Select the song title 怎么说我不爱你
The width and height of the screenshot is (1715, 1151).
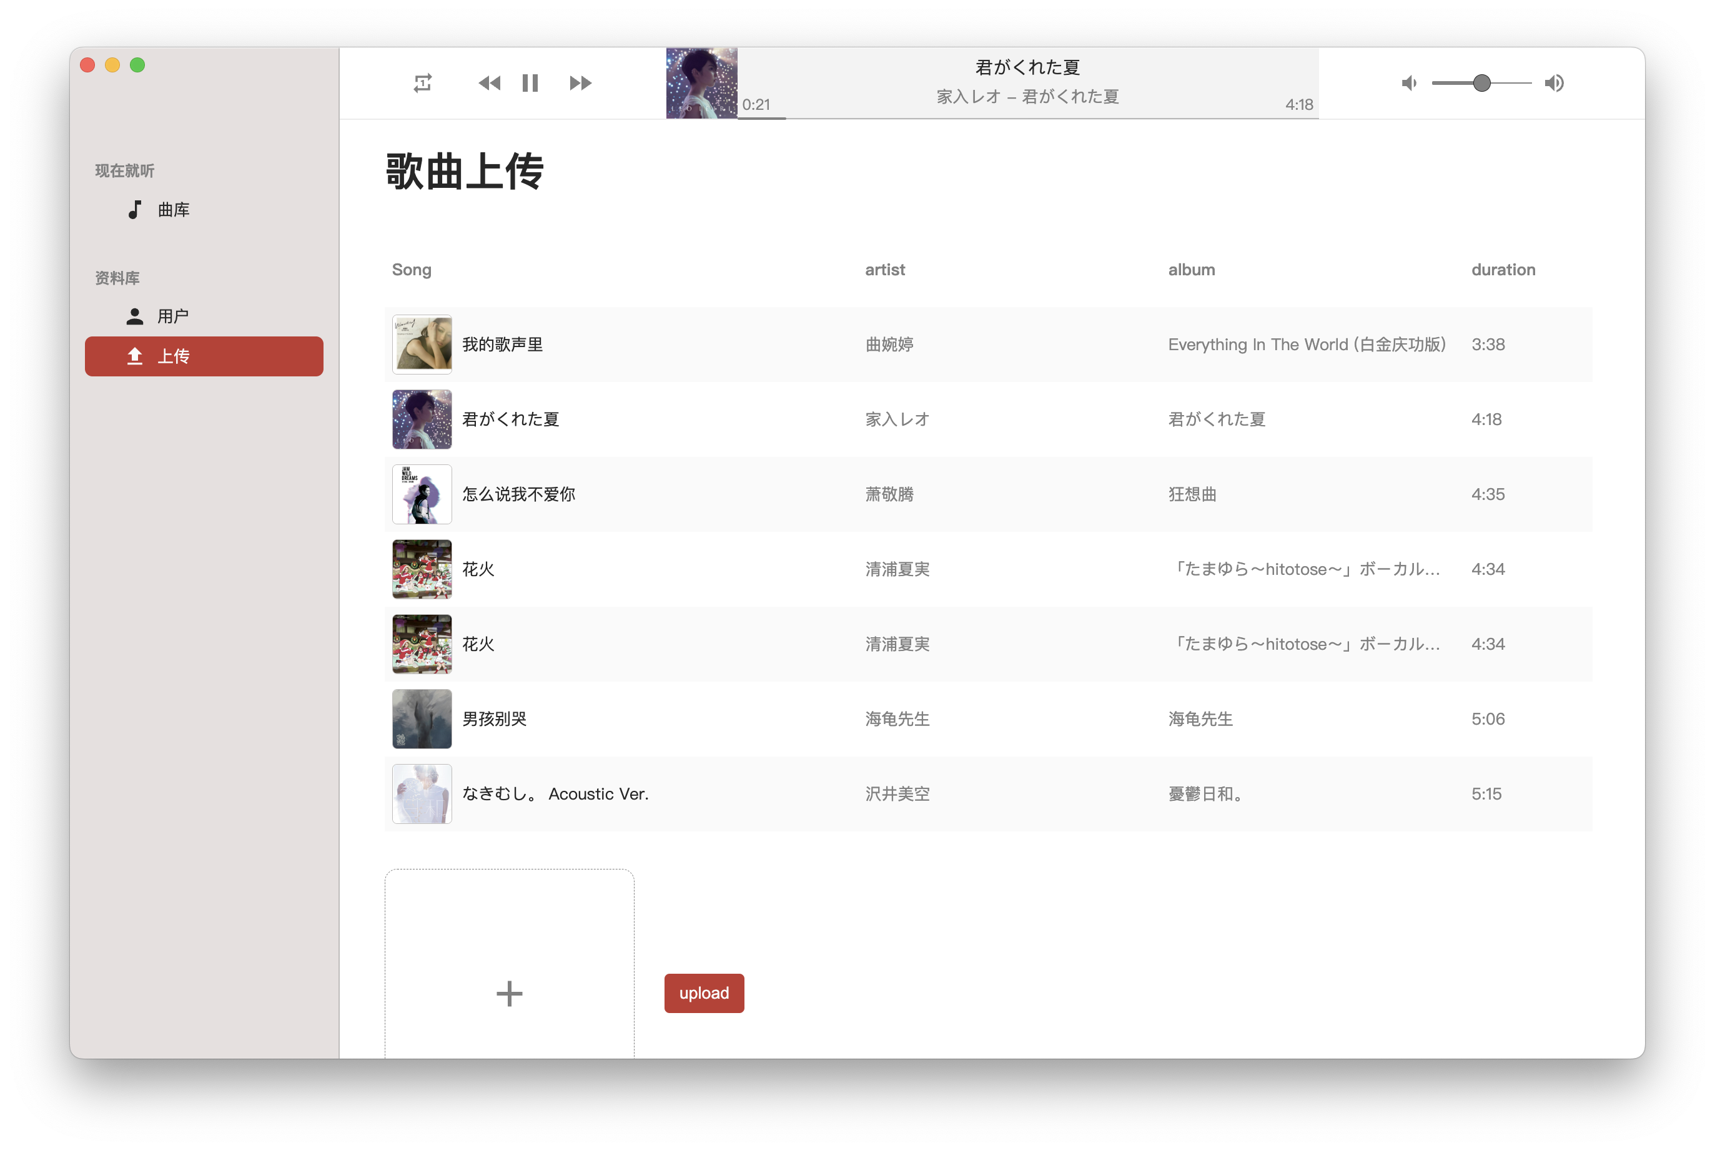pos(518,494)
